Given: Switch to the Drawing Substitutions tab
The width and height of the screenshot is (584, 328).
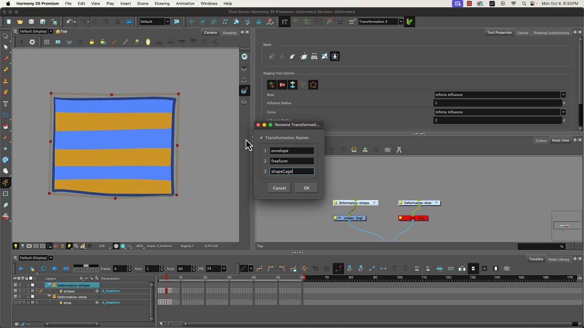Looking at the screenshot, I should (551, 32).
